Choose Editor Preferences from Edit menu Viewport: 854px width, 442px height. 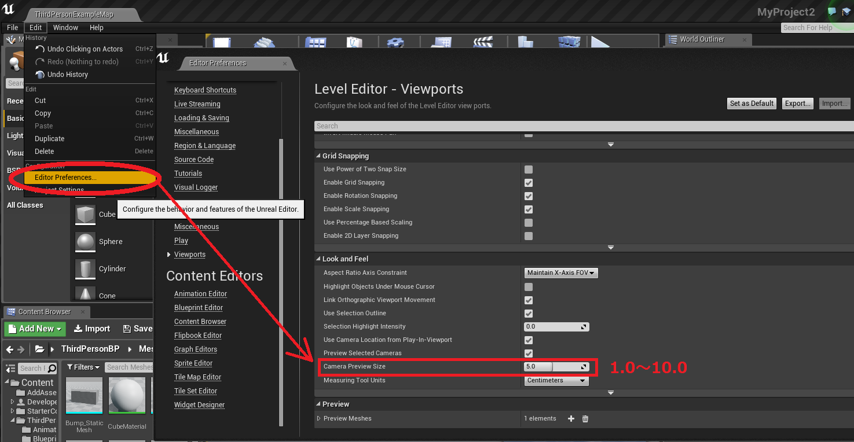pos(90,178)
